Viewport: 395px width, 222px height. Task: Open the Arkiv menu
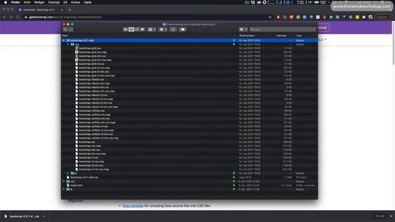click(27, 2)
